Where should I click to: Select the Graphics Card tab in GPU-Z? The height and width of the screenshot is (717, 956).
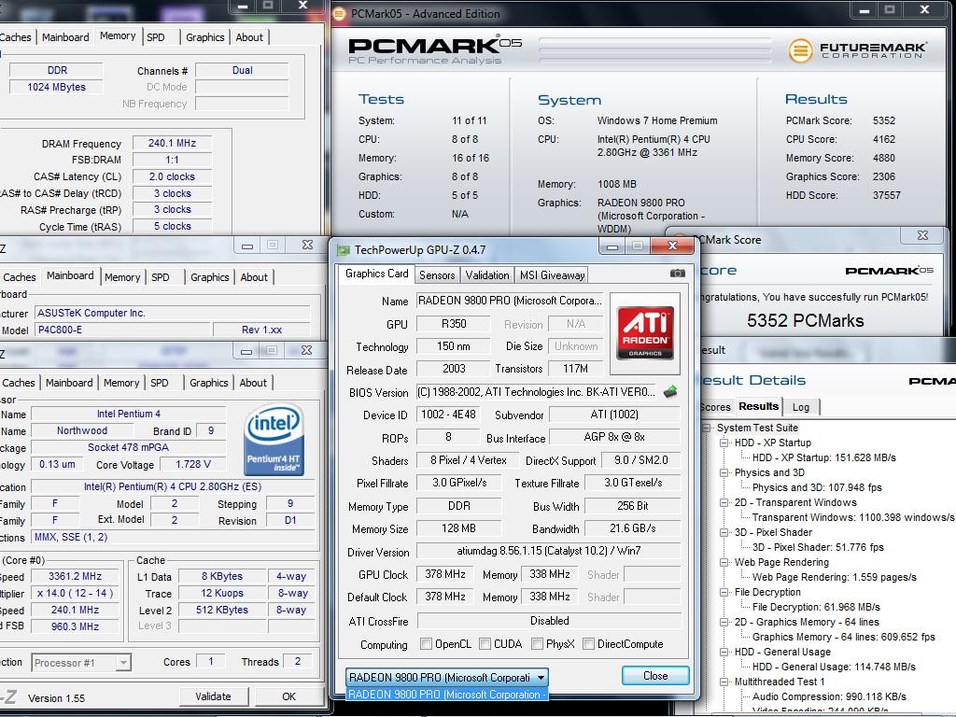[377, 274]
